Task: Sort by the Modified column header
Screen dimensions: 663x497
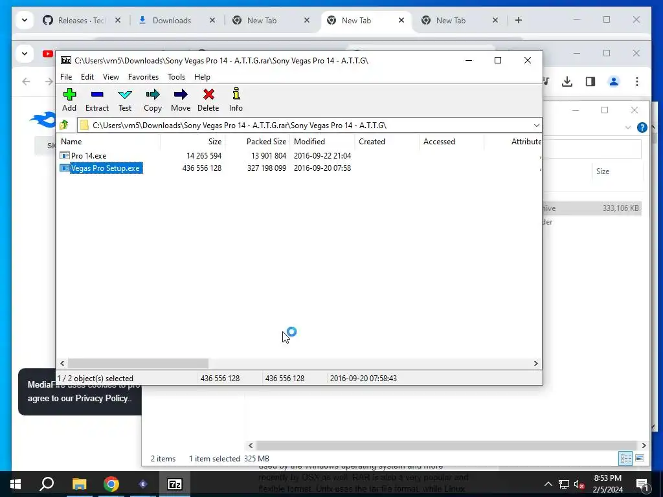Action: pos(322,142)
